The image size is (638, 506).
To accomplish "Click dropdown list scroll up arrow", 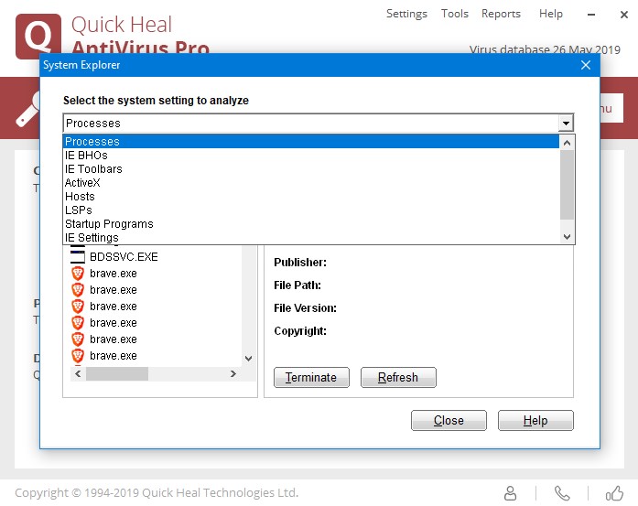I will click(x=567, y=143).
